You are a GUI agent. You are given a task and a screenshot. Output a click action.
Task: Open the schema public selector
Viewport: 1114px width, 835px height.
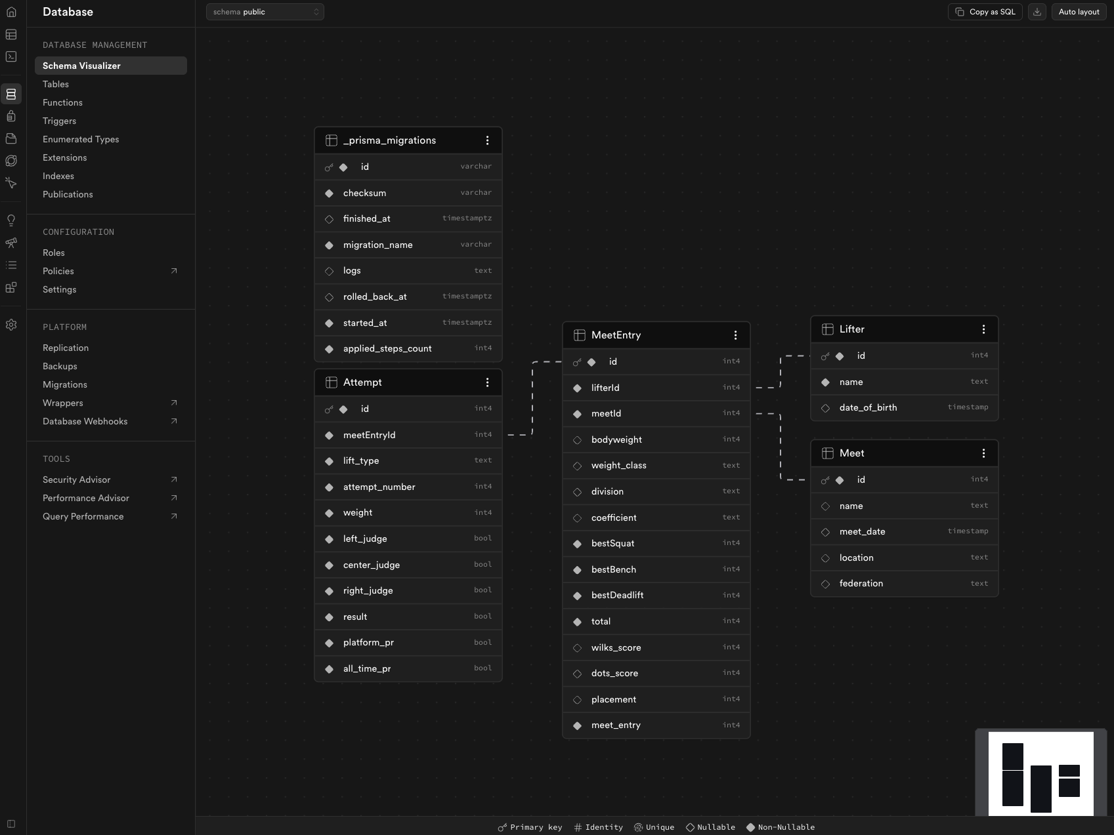click(265, 11)
